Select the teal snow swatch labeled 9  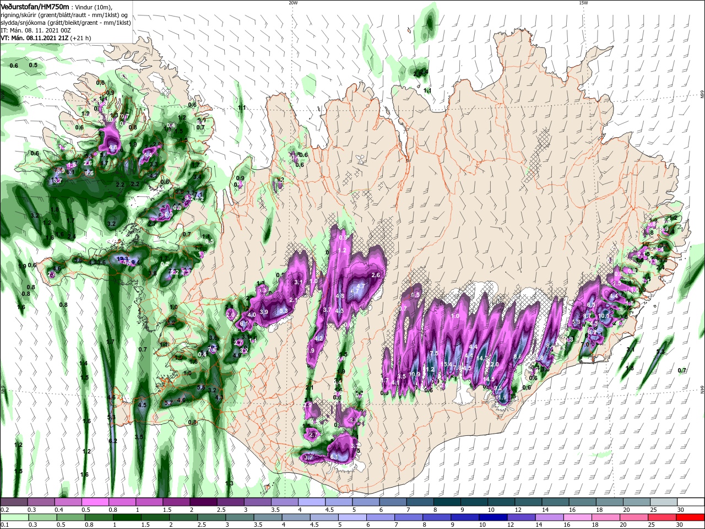point(474,501)
